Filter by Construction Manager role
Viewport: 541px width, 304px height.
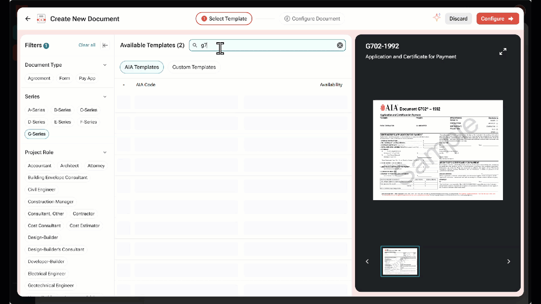(x=51, y=201)
